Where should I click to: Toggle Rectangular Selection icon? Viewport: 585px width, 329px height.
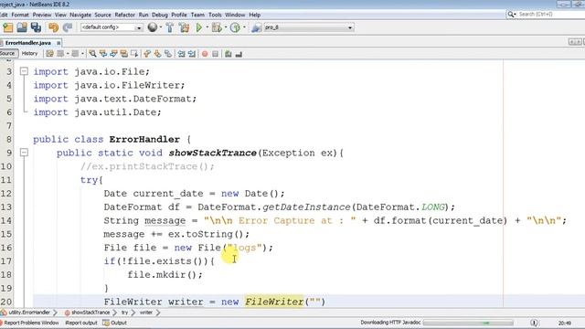[x=134, y=54]
